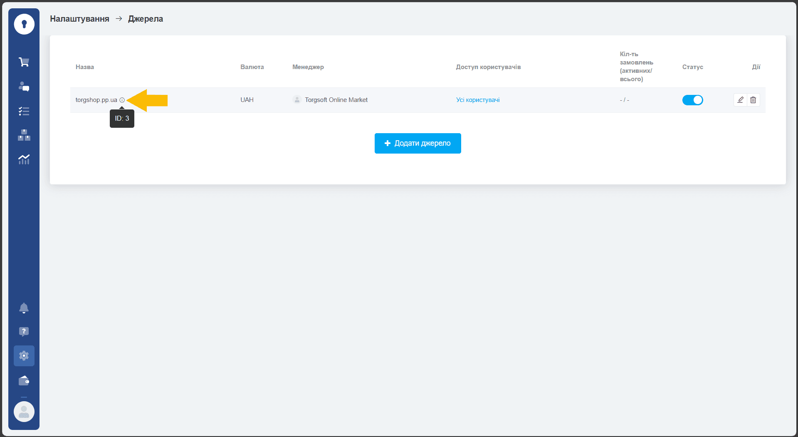Go to Налаштування breadcrumb
The image size is (798, 437).
(79, 19)
